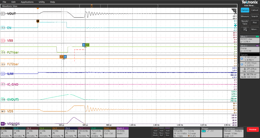Click the zoom magnifier icon in Add New panel
Screen dimensions: 260x138
pyautogui.click(x=245, y=29)
